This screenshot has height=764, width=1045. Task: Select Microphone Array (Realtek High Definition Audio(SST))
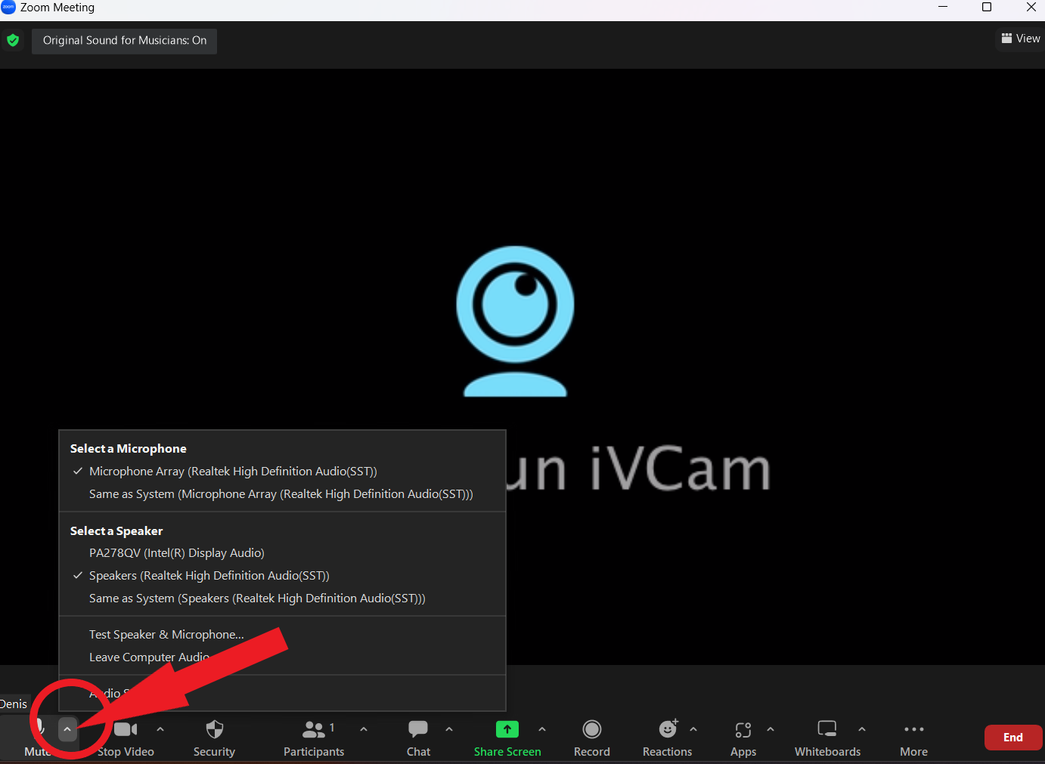282,472
